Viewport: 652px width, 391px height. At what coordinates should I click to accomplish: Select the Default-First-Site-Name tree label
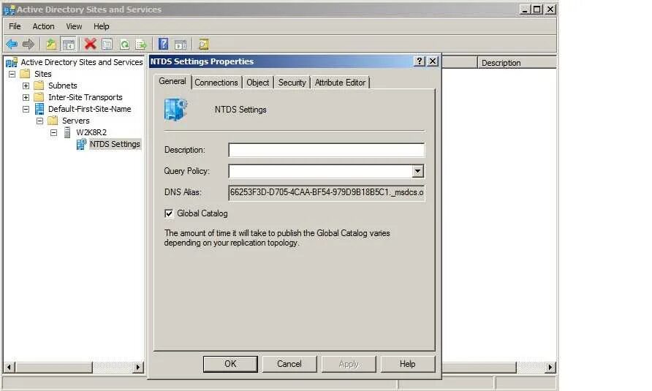coord(89,109)
